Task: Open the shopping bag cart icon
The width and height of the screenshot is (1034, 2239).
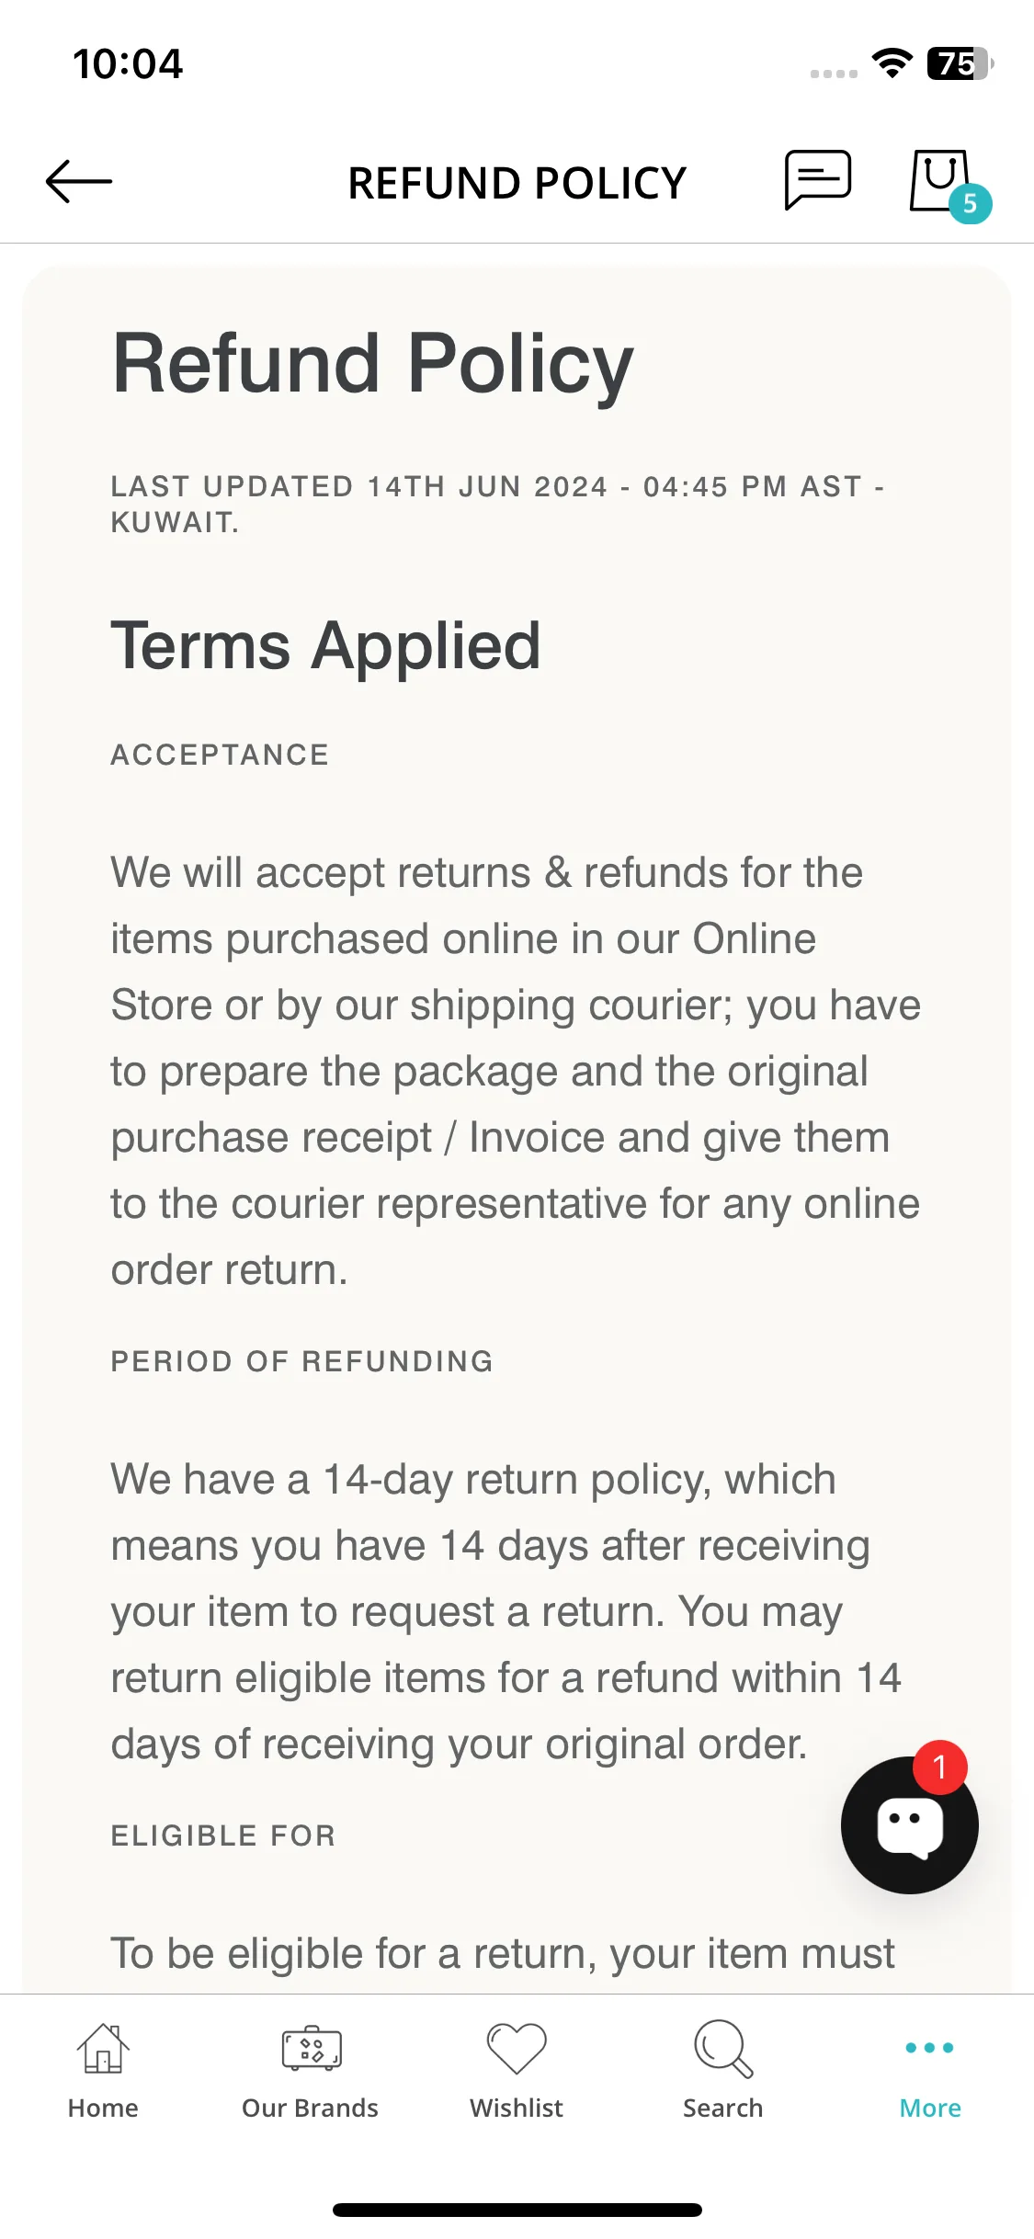Action: [939, 180]
